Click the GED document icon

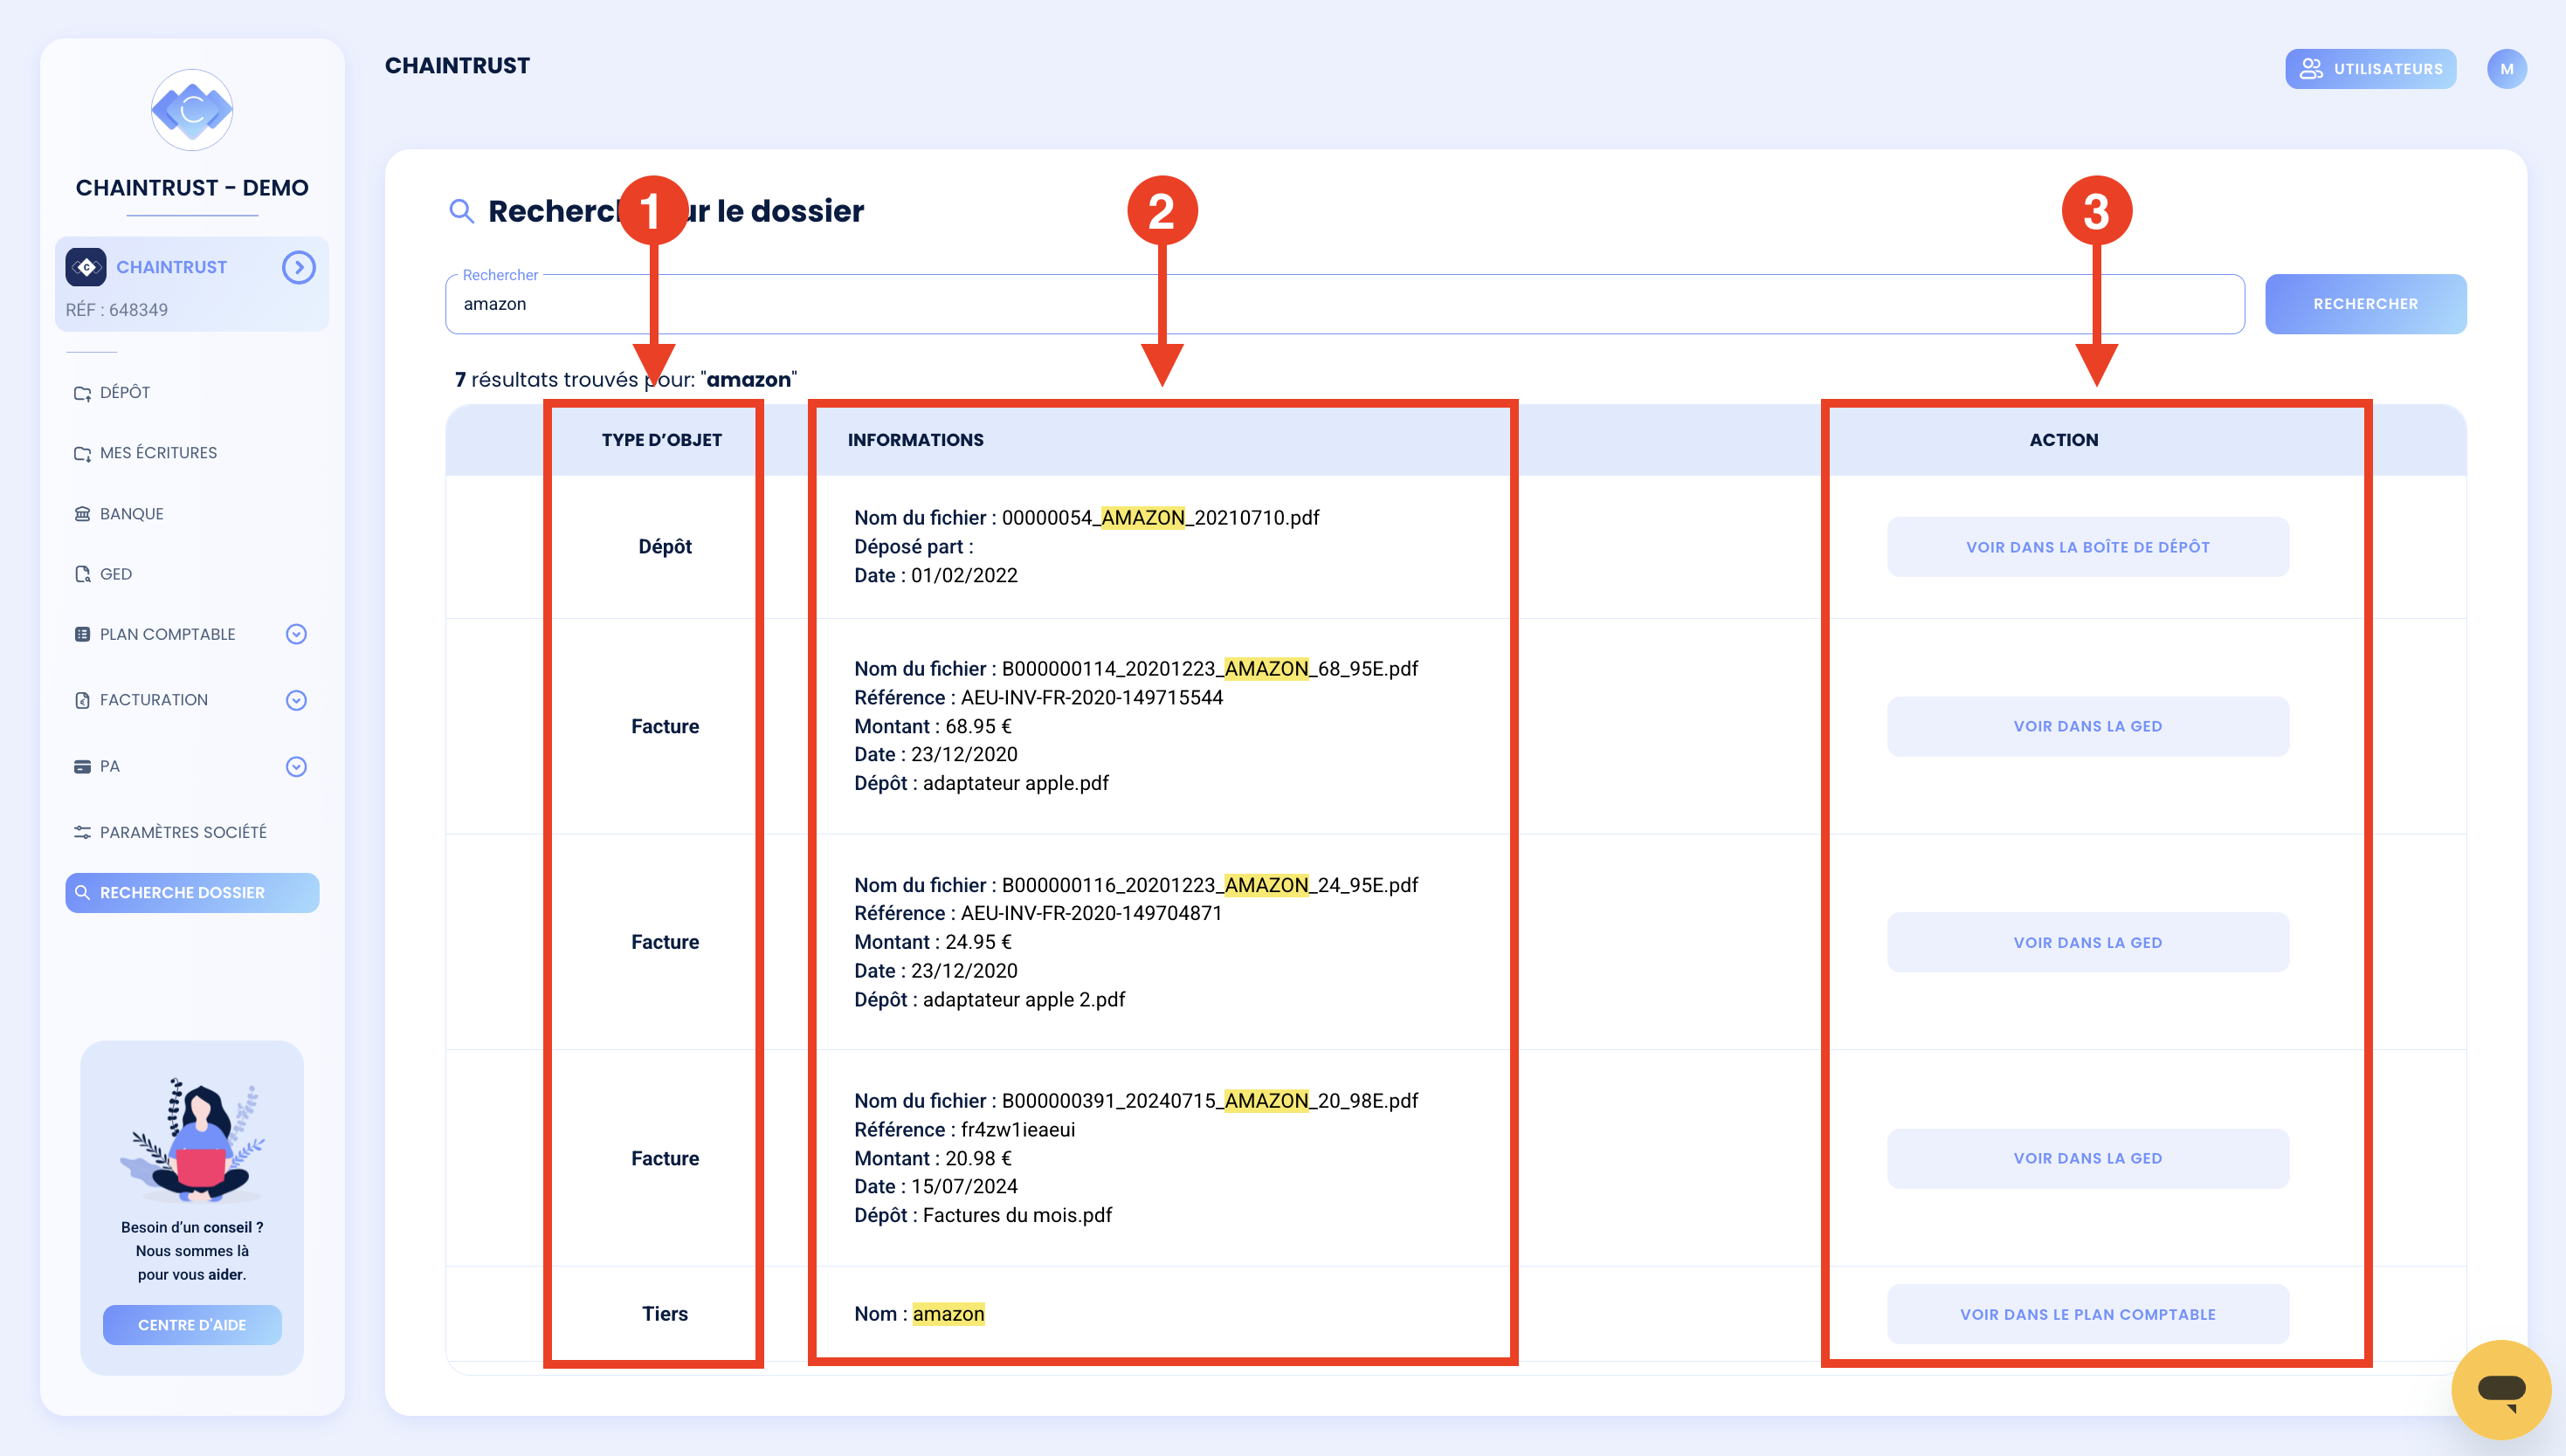point(82,574)
